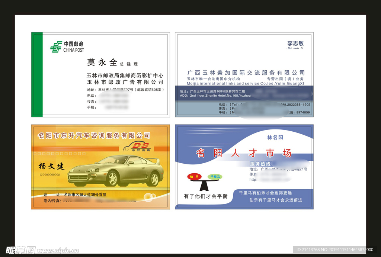Select the calligraphy name 杨文建
381x257 pixels.
click(x=51, y=166)
